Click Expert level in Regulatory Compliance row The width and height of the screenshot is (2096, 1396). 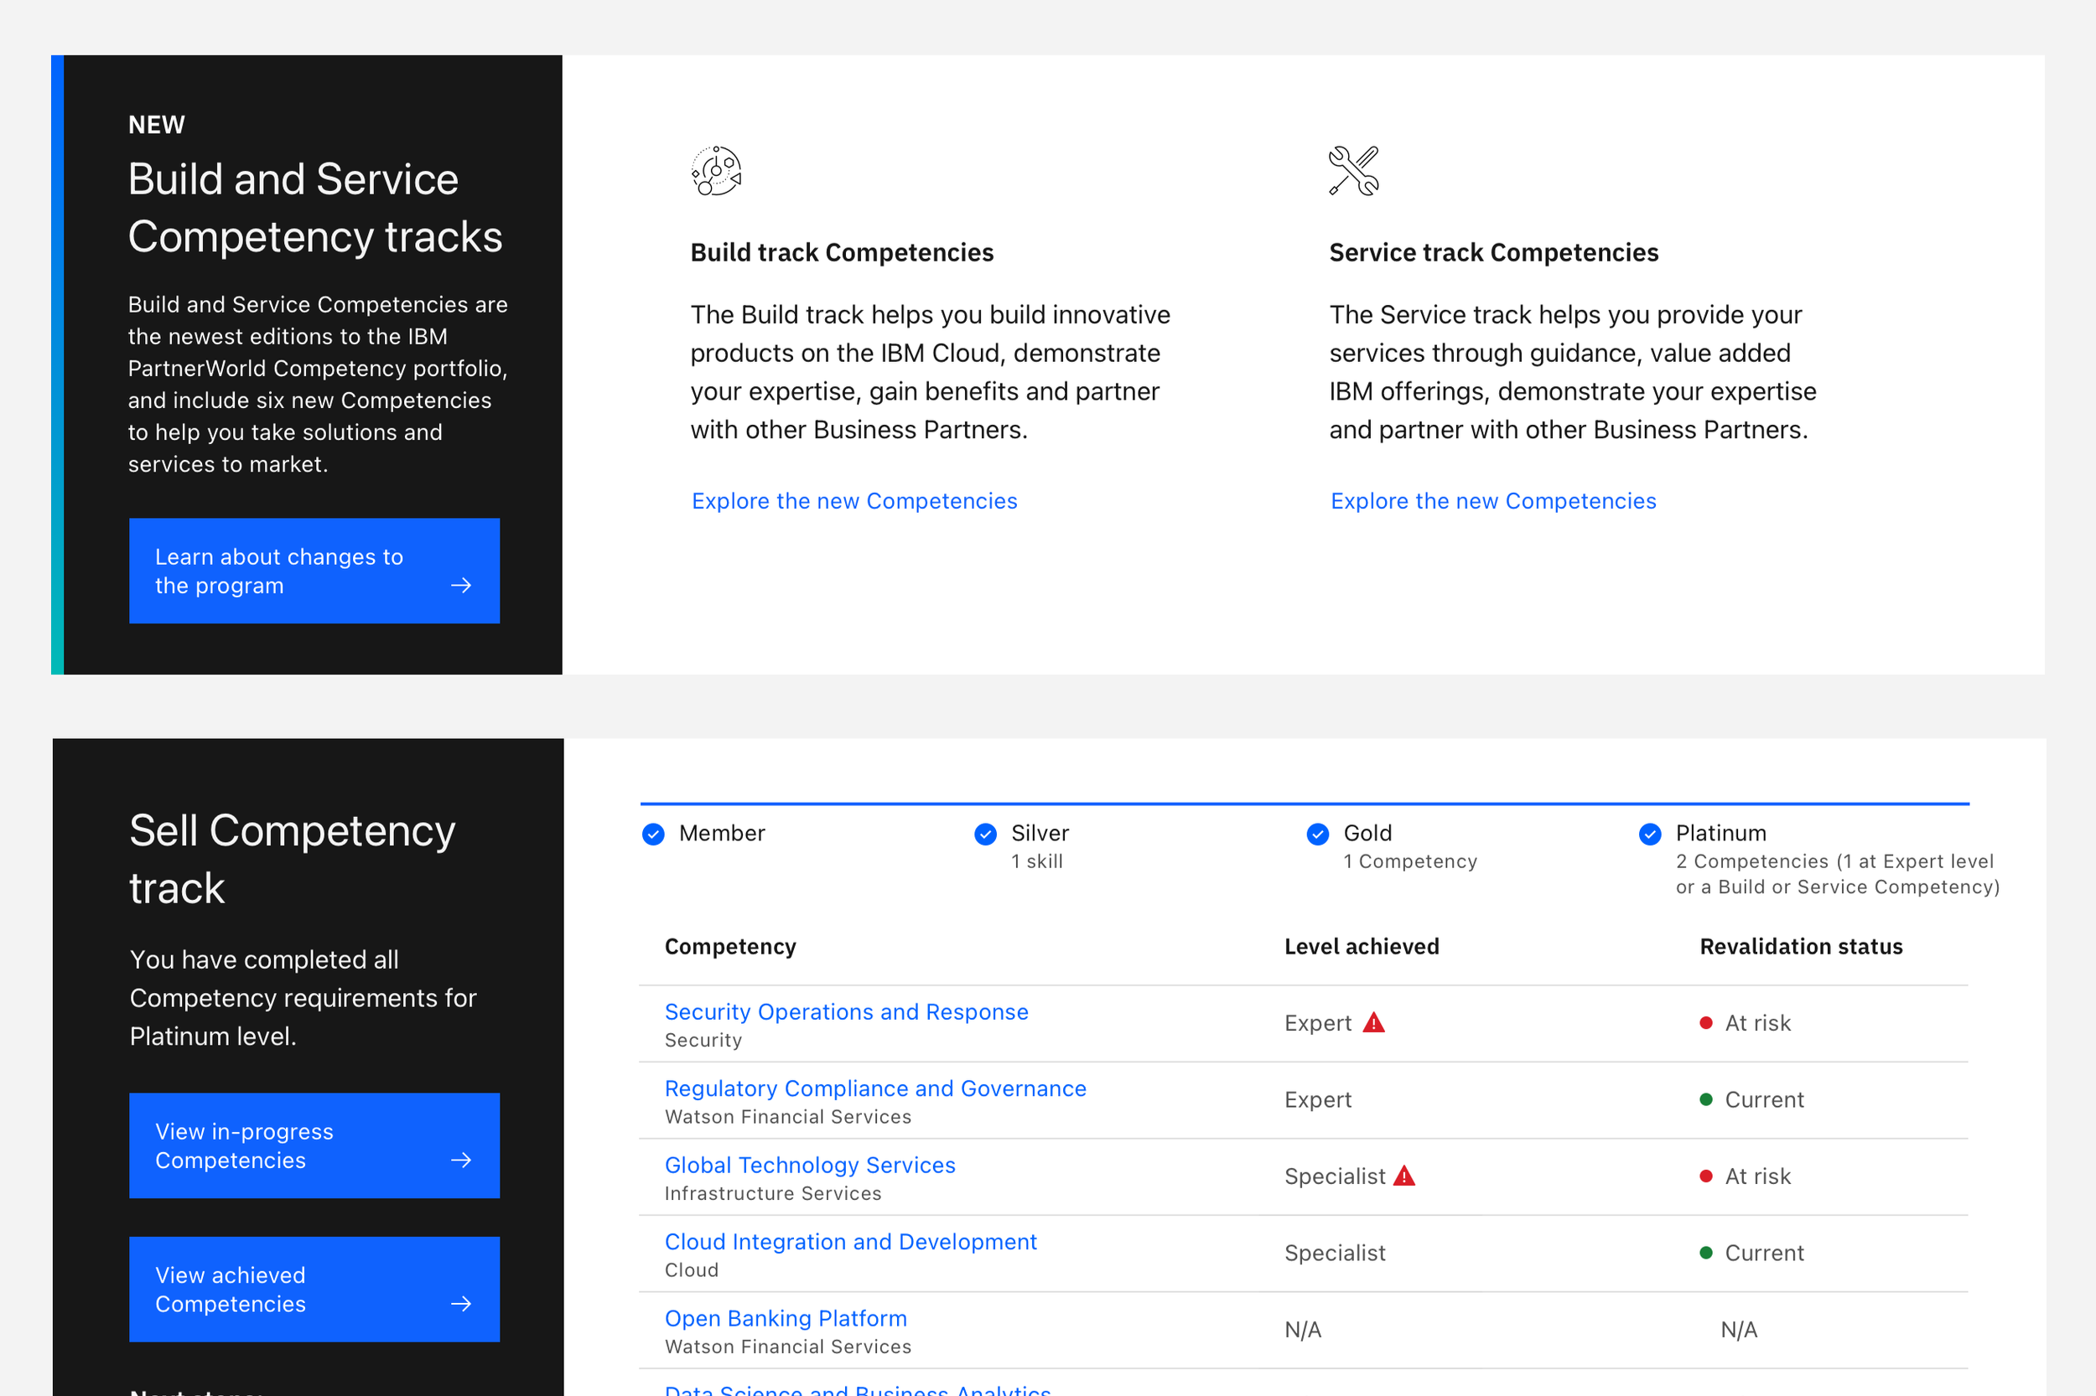coord(1317,1099)
